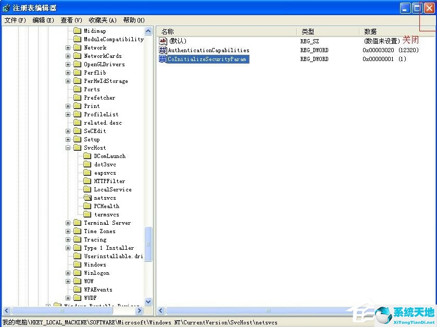The image size is (437, 327).
Task: Open the 收藏夹(A) menu
Action: (x=102, y=20)
